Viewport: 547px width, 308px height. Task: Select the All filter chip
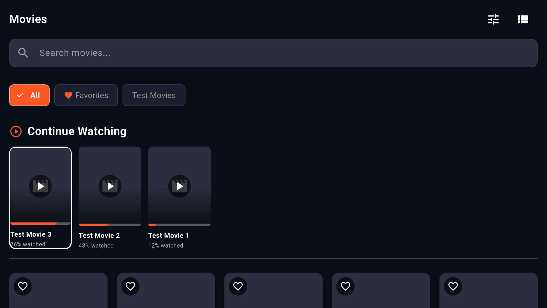pos(29,95)
